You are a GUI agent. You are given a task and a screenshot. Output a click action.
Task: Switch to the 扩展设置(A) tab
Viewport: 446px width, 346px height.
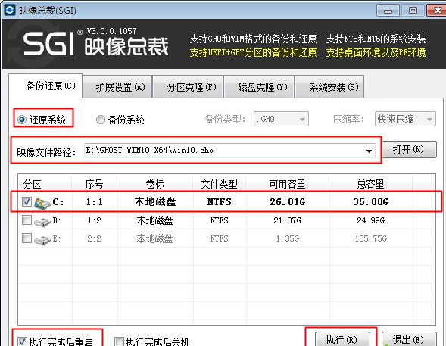tap(117, 87)
